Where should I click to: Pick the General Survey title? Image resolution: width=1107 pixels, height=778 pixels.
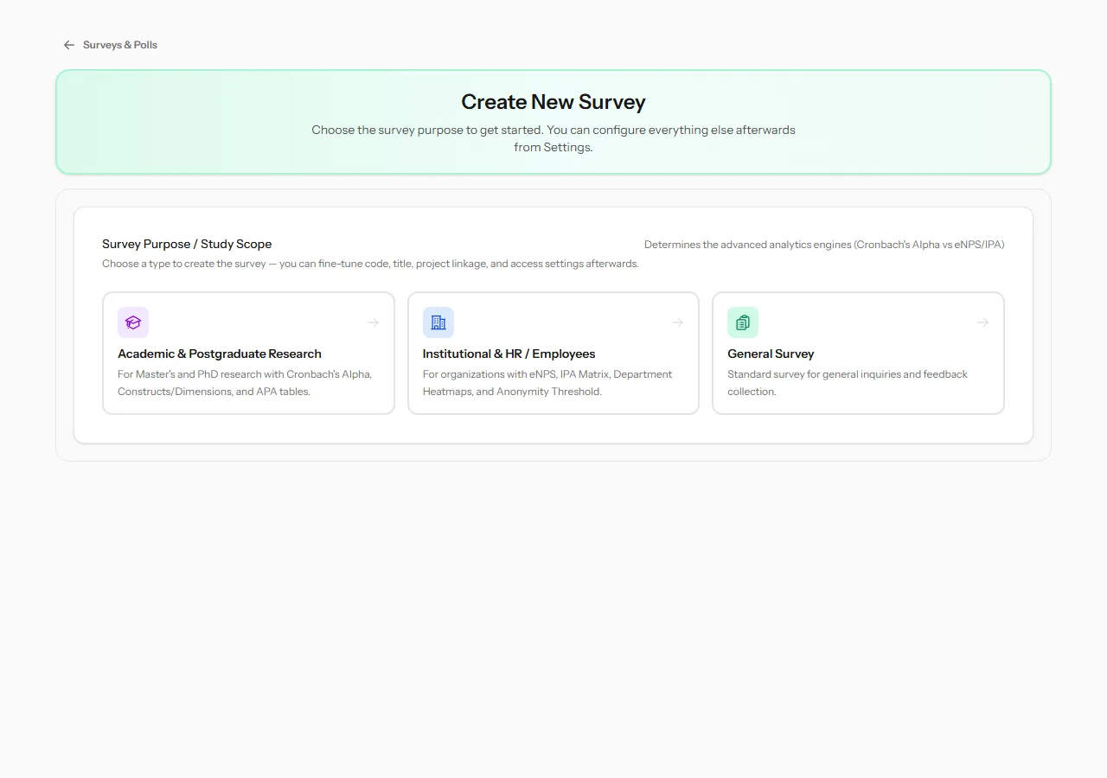pos(771,354)
